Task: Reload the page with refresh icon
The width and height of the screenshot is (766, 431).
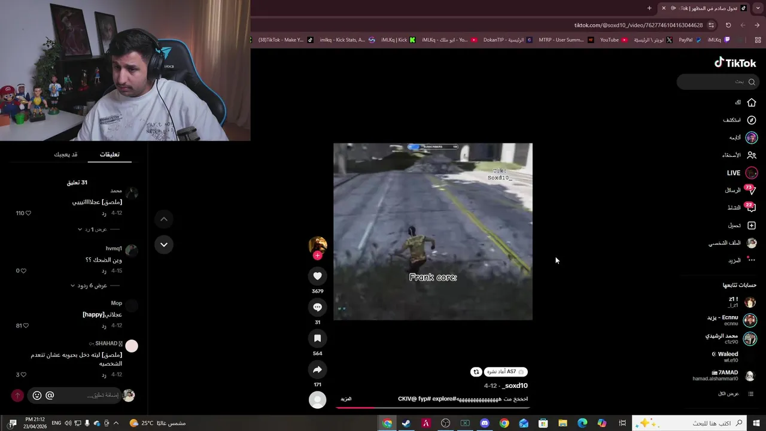Action: click(728, 25)
